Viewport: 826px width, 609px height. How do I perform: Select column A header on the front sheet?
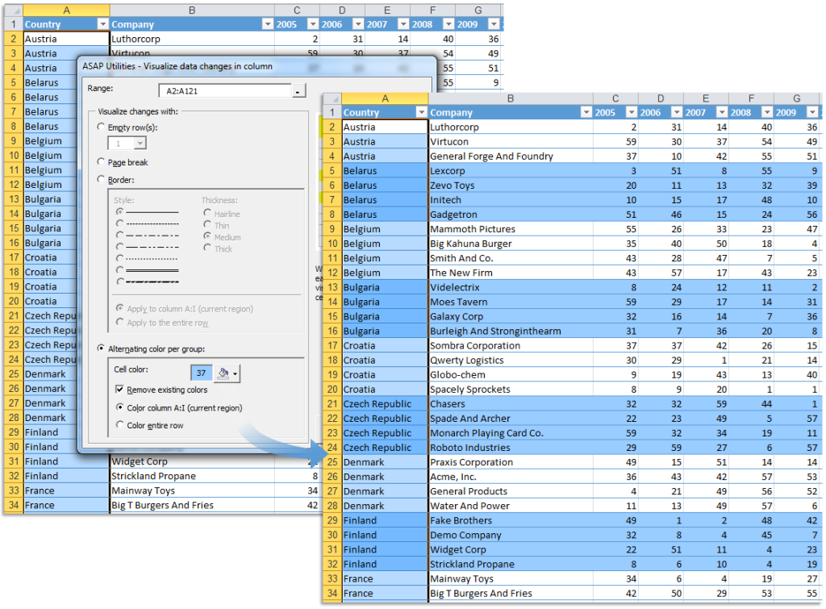(x=384, y=97)
